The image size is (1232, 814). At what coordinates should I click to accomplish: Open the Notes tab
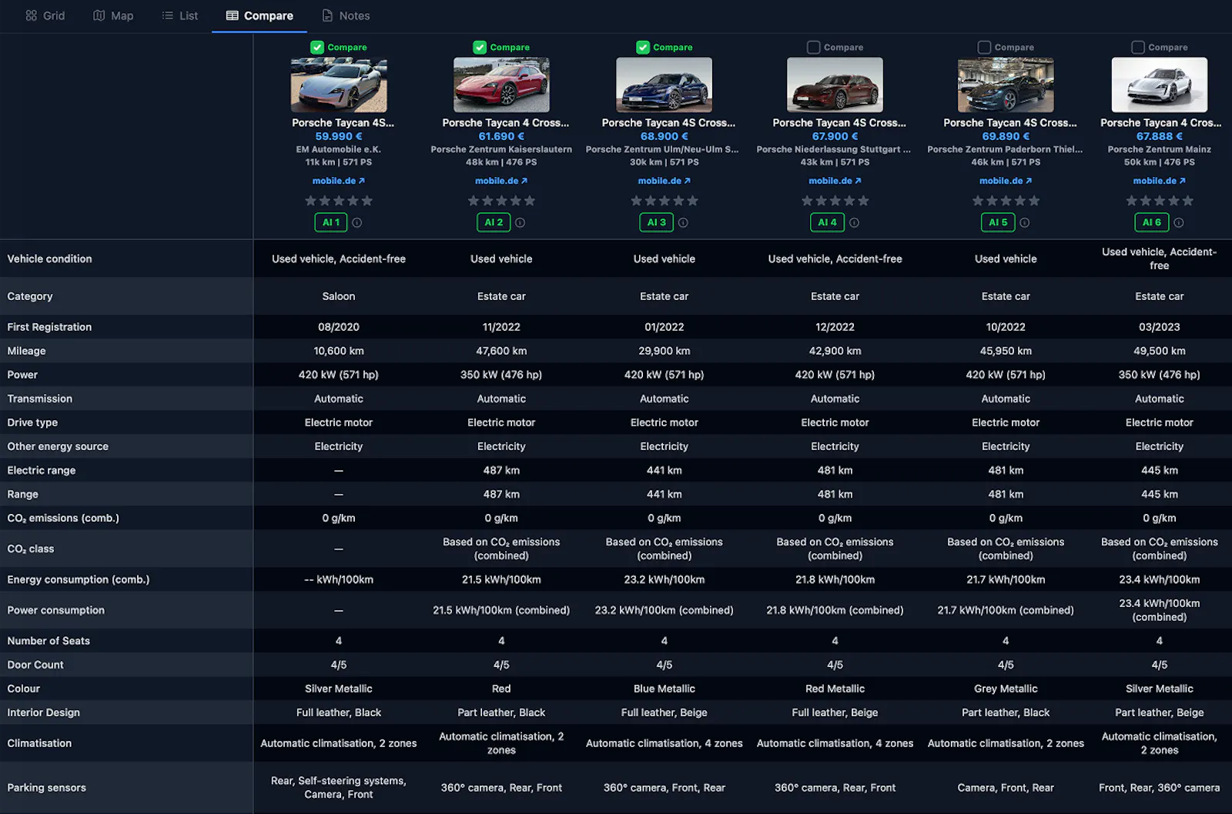click(x=346, y=15)
